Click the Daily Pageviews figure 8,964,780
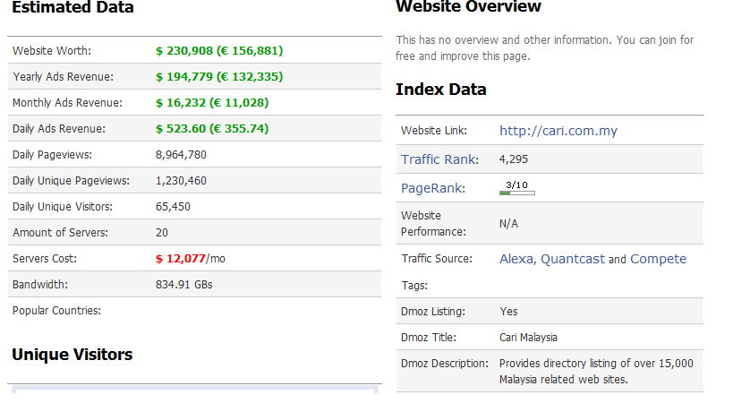733x412 pixels. tap(181, 155)
